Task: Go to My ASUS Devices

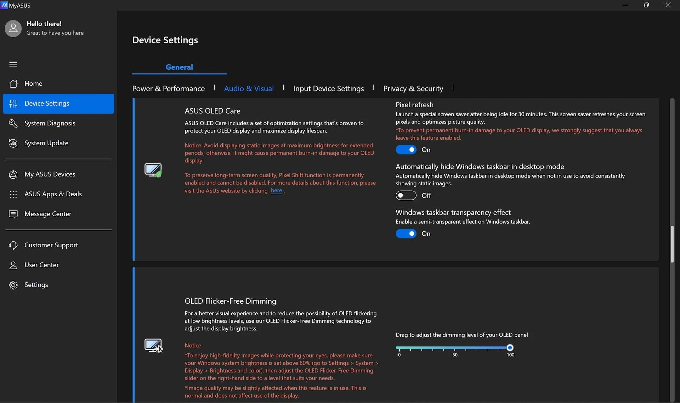Action: tap(58, 174)
